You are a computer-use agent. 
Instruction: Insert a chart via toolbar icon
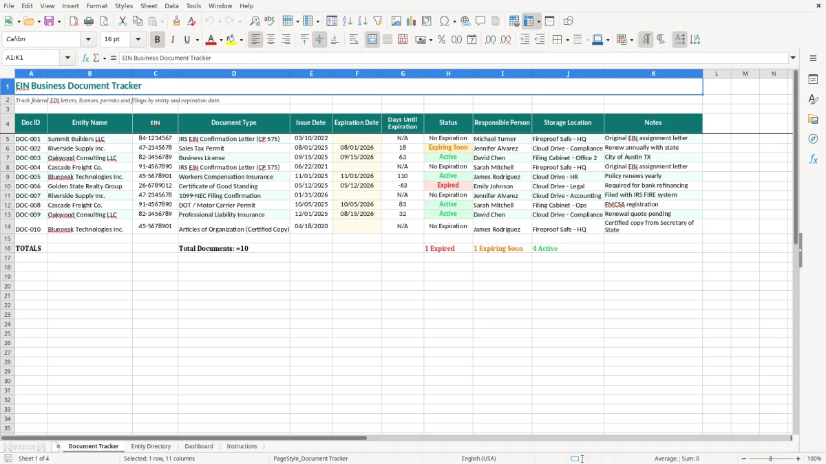412,21
